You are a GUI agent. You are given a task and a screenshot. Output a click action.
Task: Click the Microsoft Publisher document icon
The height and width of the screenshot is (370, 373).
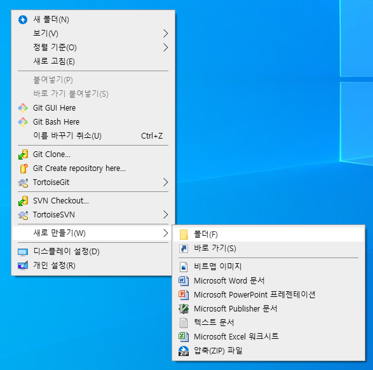coord(184,309)
